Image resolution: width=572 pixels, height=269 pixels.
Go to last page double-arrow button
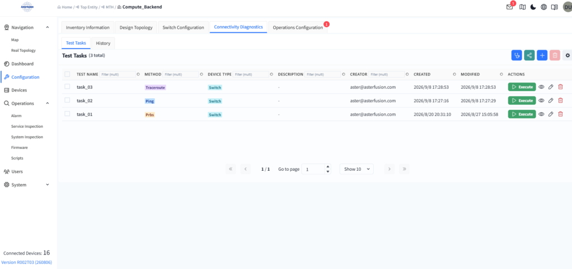[x=404, y=169]
